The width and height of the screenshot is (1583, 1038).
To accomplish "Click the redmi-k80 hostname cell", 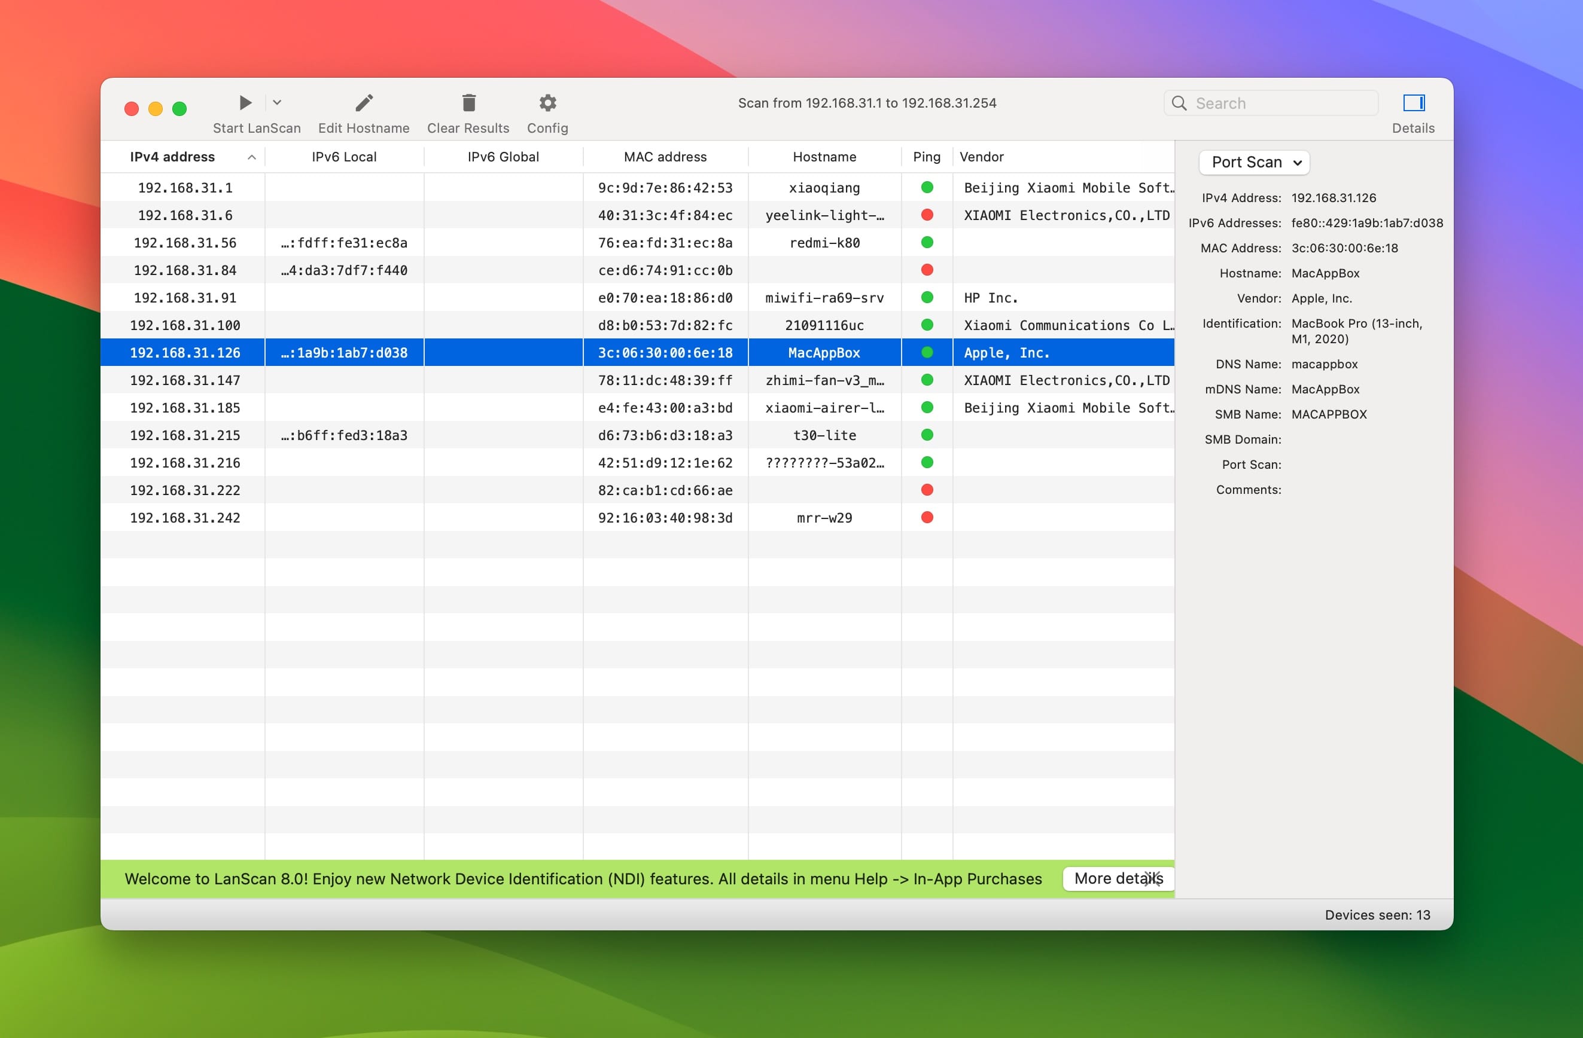I will [824, 243].
